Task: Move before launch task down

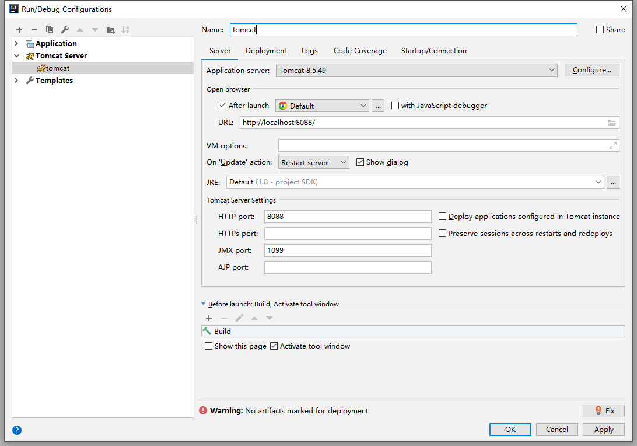Action: point(269,318)
